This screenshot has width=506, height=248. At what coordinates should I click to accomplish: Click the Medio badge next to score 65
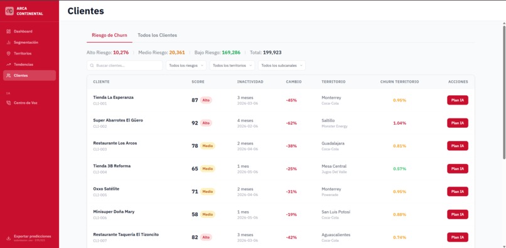pyautogui.click(x=208, y=168)
